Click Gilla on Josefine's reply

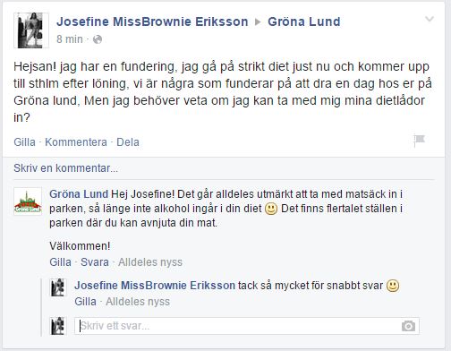(x=85, y=302)
